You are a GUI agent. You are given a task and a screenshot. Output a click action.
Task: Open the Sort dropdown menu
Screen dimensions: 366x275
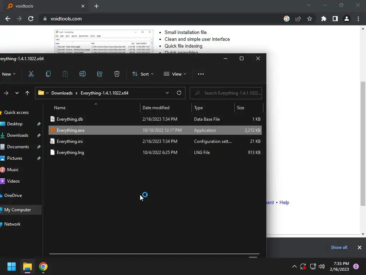click(143, 74)
